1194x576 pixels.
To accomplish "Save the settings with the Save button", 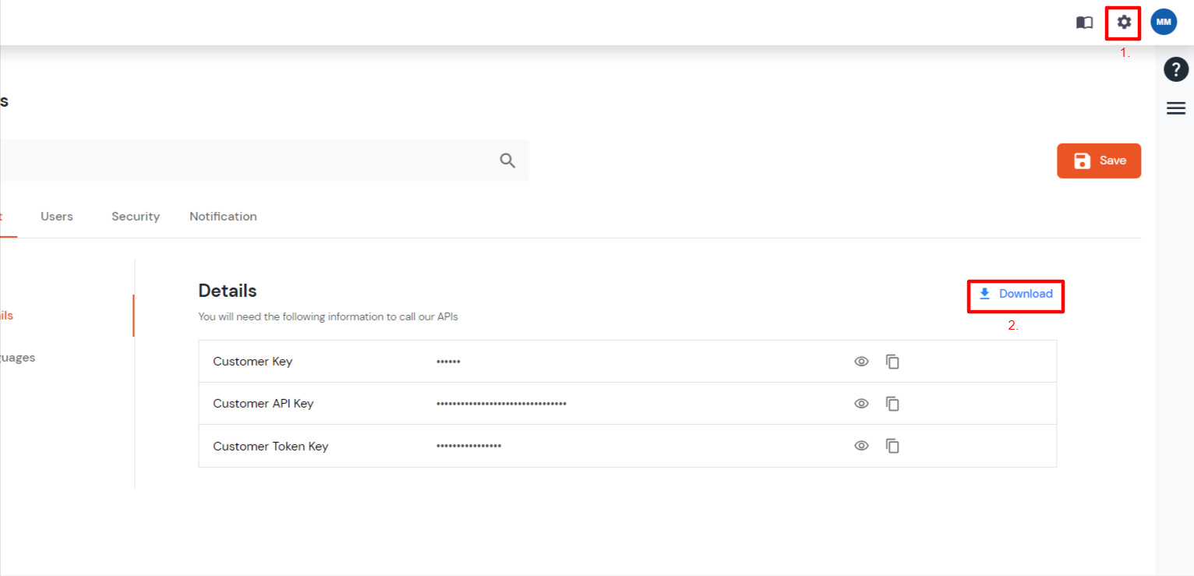I will coord(1099,161).
